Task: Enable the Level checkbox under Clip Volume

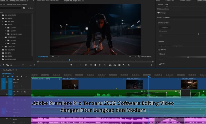Action: coord(160,54)
